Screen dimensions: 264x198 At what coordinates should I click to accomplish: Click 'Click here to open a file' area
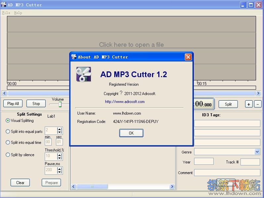(x=131, y=45)
